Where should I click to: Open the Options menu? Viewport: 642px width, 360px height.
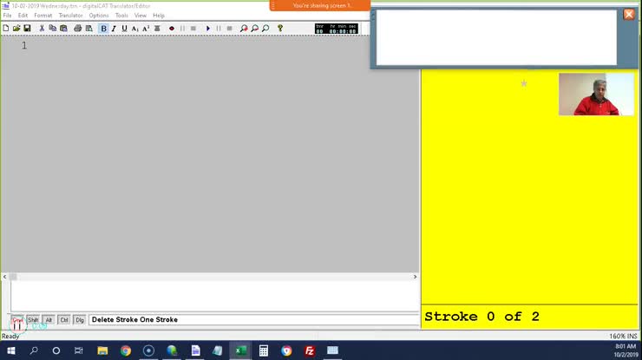click(99, 16)
